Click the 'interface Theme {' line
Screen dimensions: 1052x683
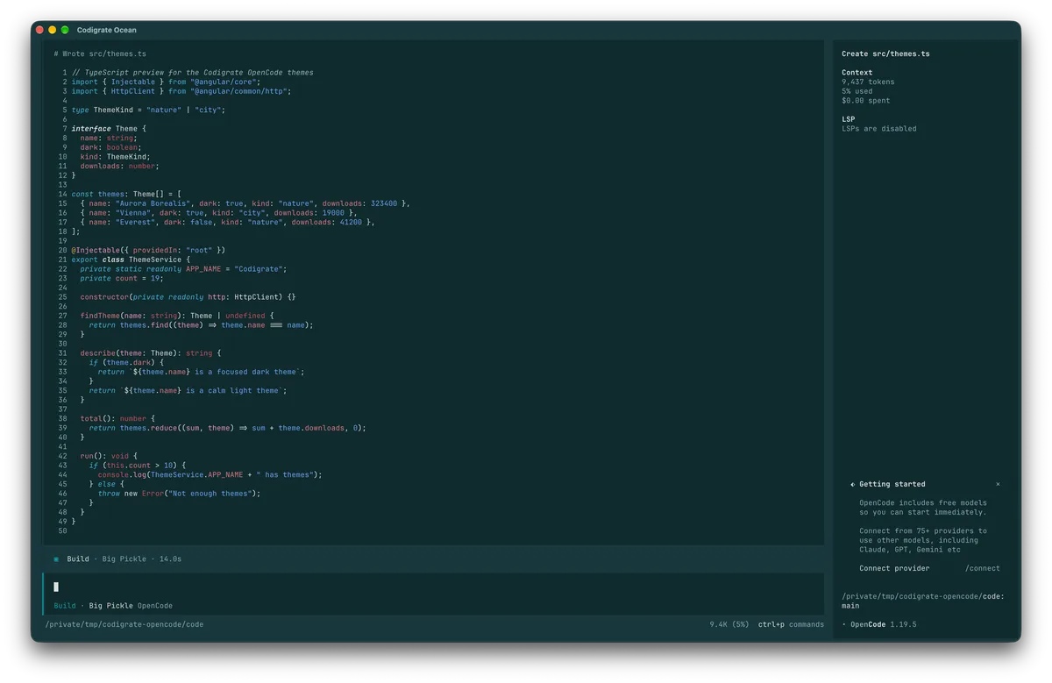pyautogui.click(x=109, y=129)
